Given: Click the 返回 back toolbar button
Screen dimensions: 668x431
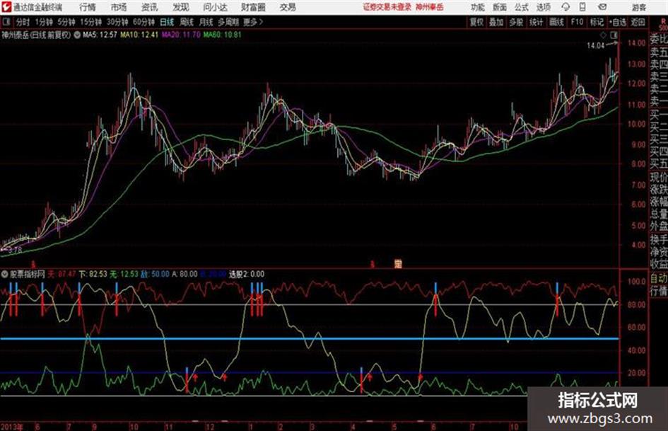Looking at the screenshot, I should coord(638,22).
